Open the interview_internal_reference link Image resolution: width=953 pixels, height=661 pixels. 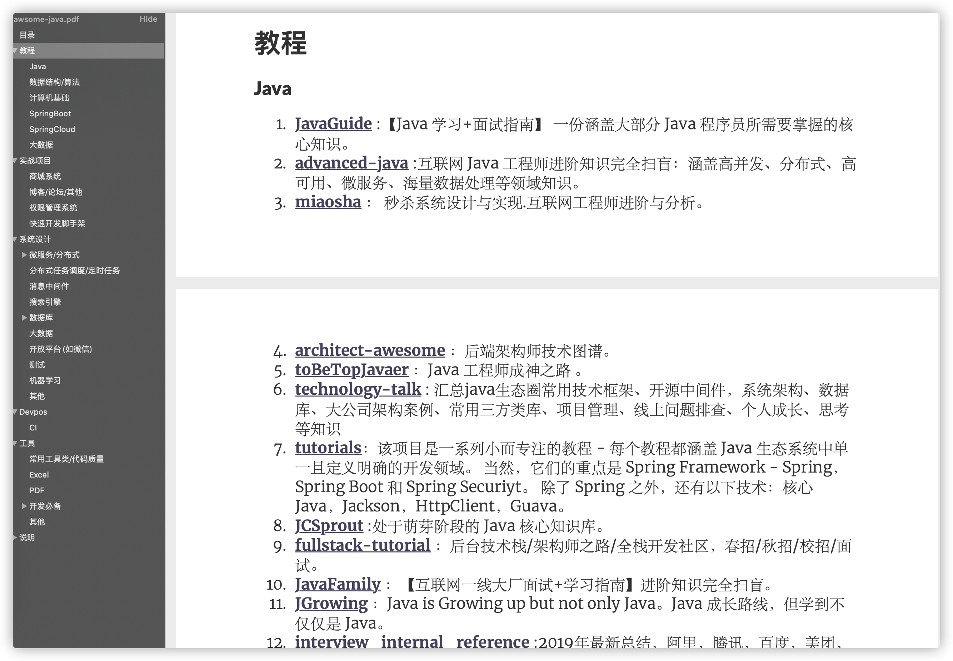(x=412, y=642)
